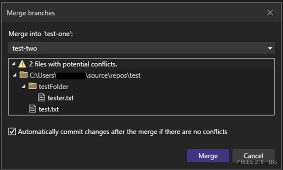Select the test.txt conflict file
283x170 pixels.
pyautogui.click(x=49, y=109)
